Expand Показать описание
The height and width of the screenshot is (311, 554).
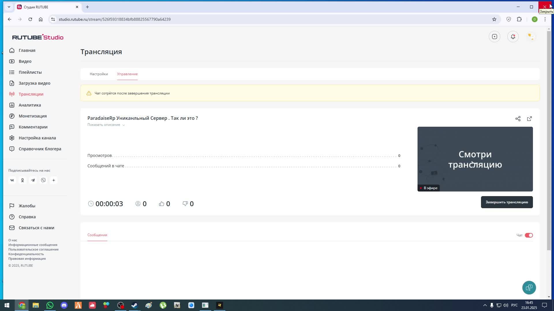point(106,125)
